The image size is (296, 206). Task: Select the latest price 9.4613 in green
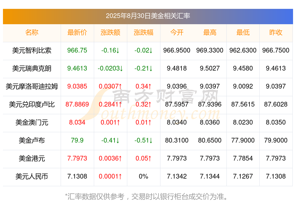tap(77, 68)
